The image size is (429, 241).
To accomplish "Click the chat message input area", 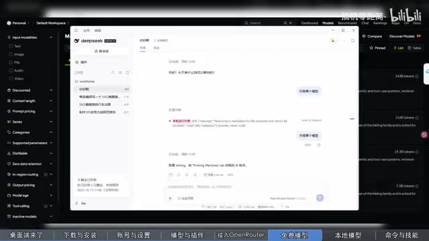I will pos(245,187).
